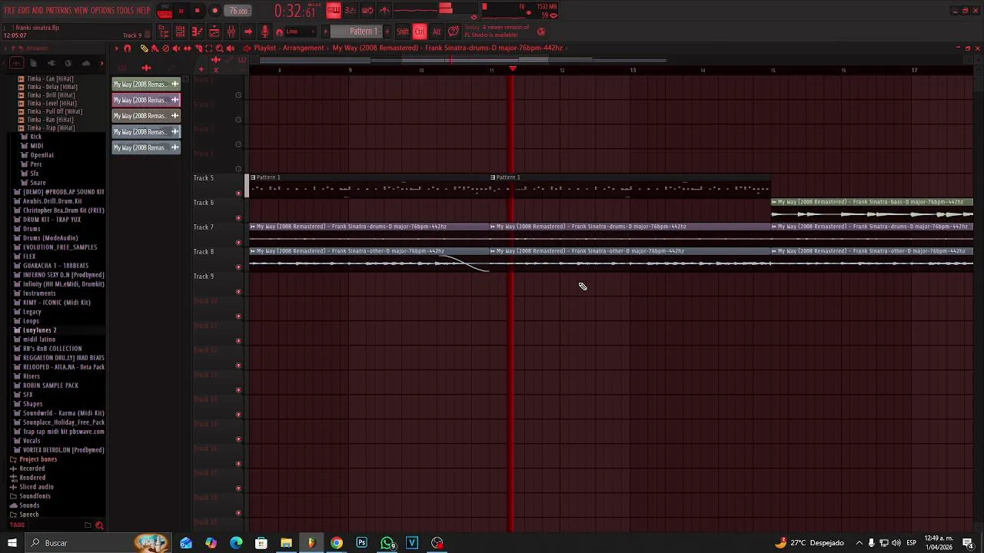Start playback with the Play button
This screenshot has width=984, height=553.
(181, 11)
